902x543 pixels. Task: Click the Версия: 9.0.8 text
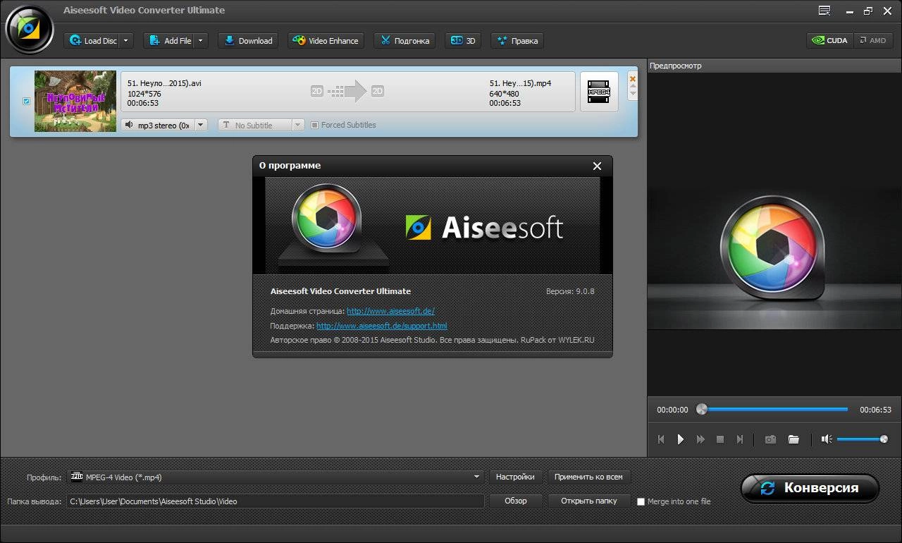[570, 291]
